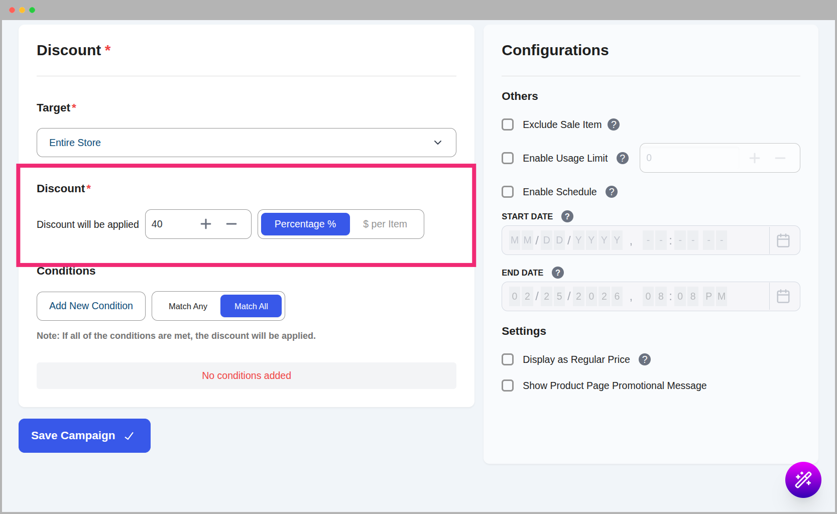Increase the discount value with plus
The width and height of the screenshot is (837, 514).
(x=206, y=224)
